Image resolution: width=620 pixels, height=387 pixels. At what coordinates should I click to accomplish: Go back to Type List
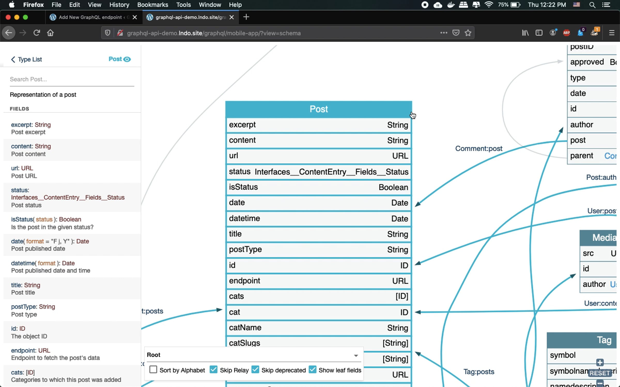(x=26, y=59)
